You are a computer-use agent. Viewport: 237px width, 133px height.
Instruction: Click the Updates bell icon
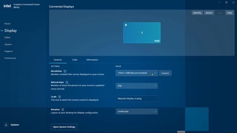[x=6, y=125]
